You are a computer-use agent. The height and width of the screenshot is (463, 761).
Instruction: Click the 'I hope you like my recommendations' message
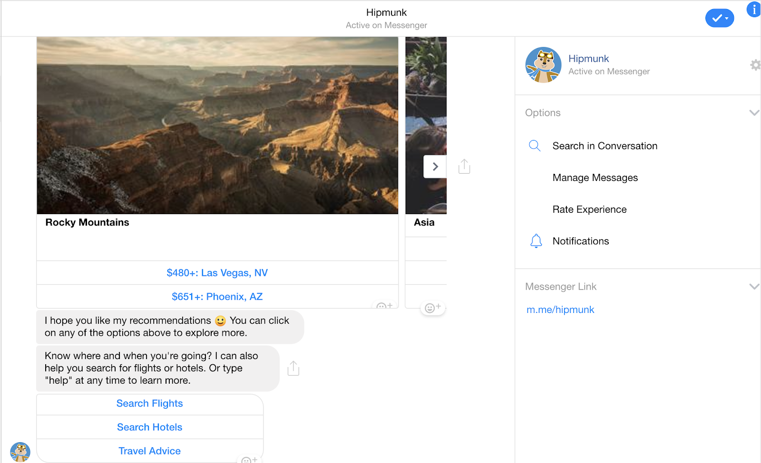click(x=170, y=327)
